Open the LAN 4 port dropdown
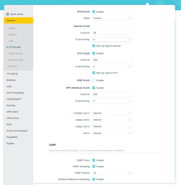Viewport: 181px width, 185px height. 112,133
